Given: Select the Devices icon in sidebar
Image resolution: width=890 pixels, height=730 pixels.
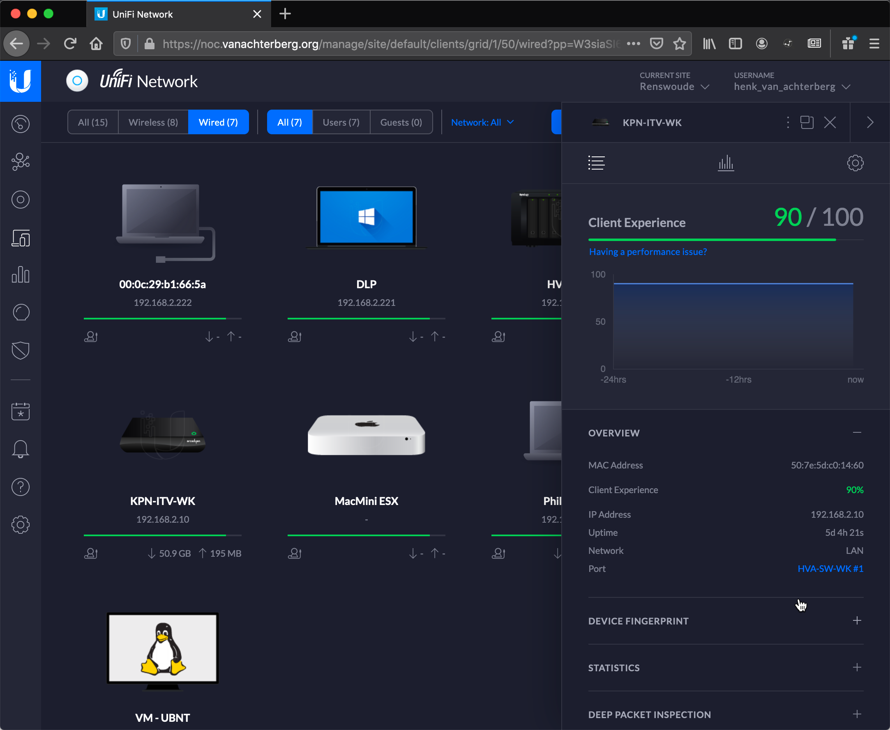Looking at the screenshot, I should tap(21, 199).
